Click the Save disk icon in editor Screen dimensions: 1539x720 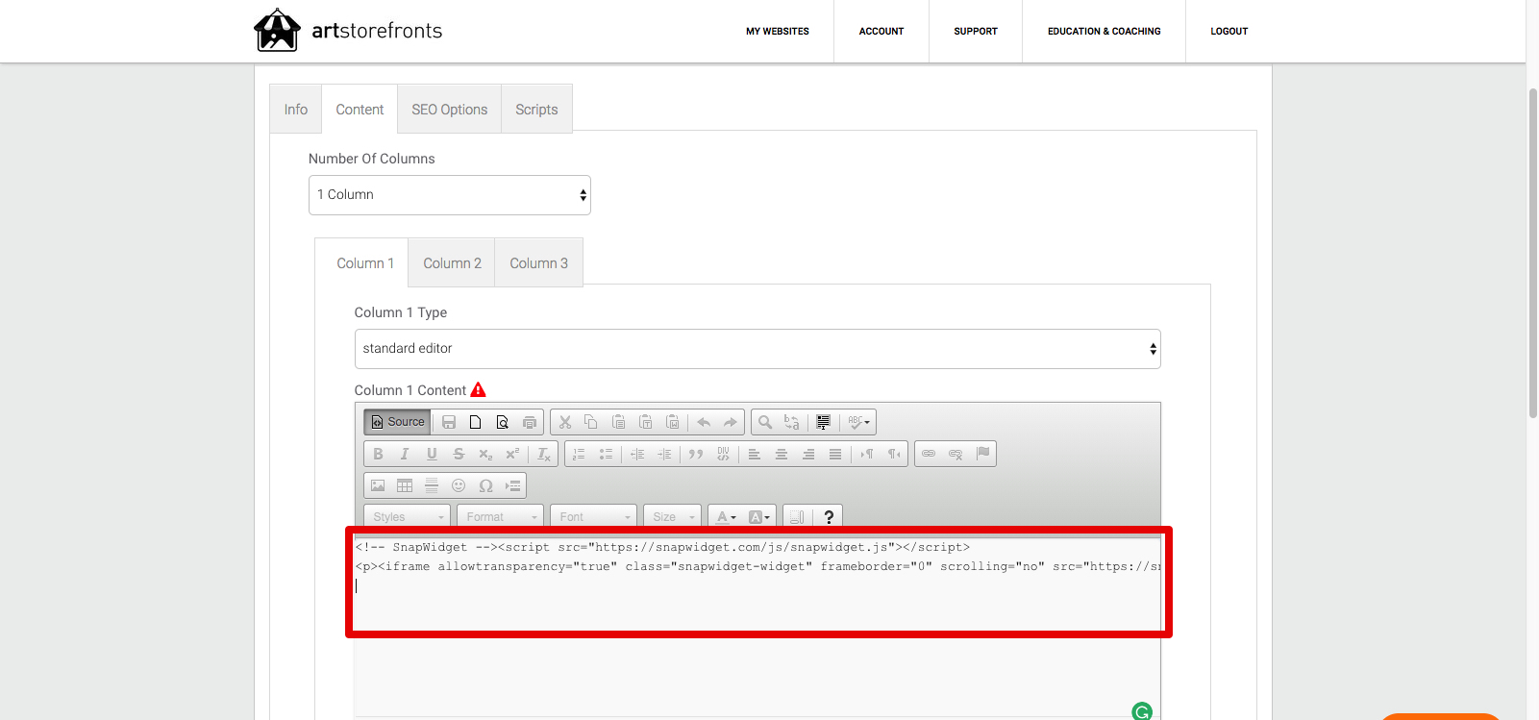(449, 422)
